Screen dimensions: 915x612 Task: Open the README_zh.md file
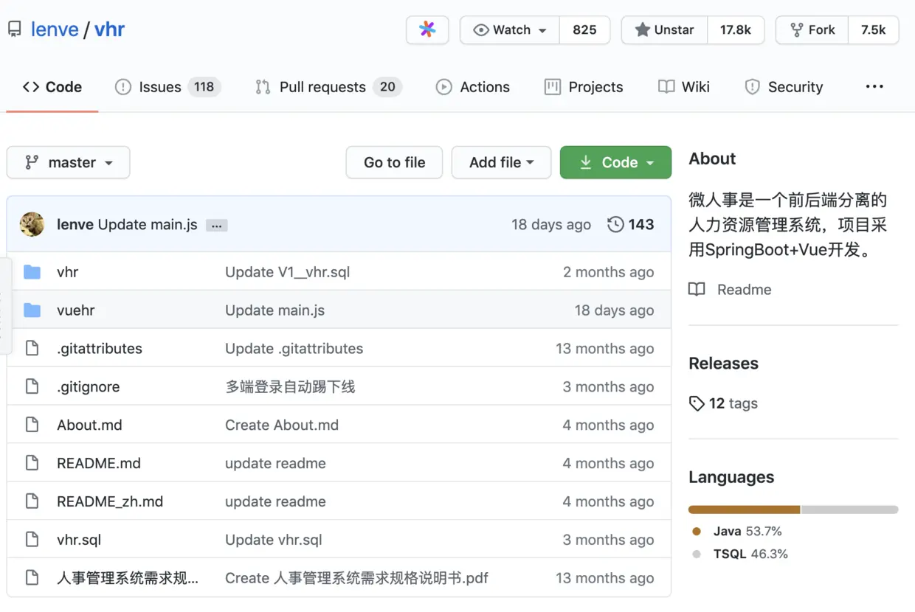pos(110,502)
